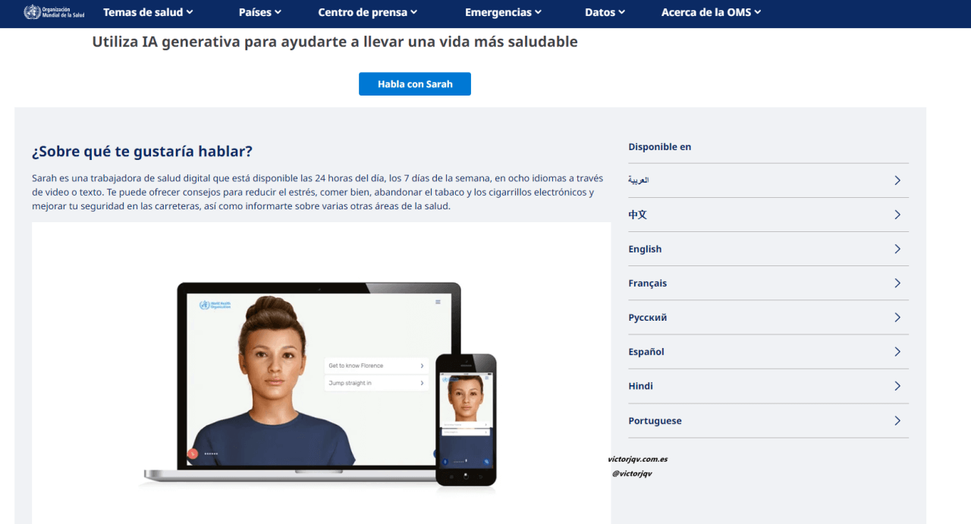Select the Datos menu item
This screenshot has width=971, height=524.
click(x=605, y=12)
